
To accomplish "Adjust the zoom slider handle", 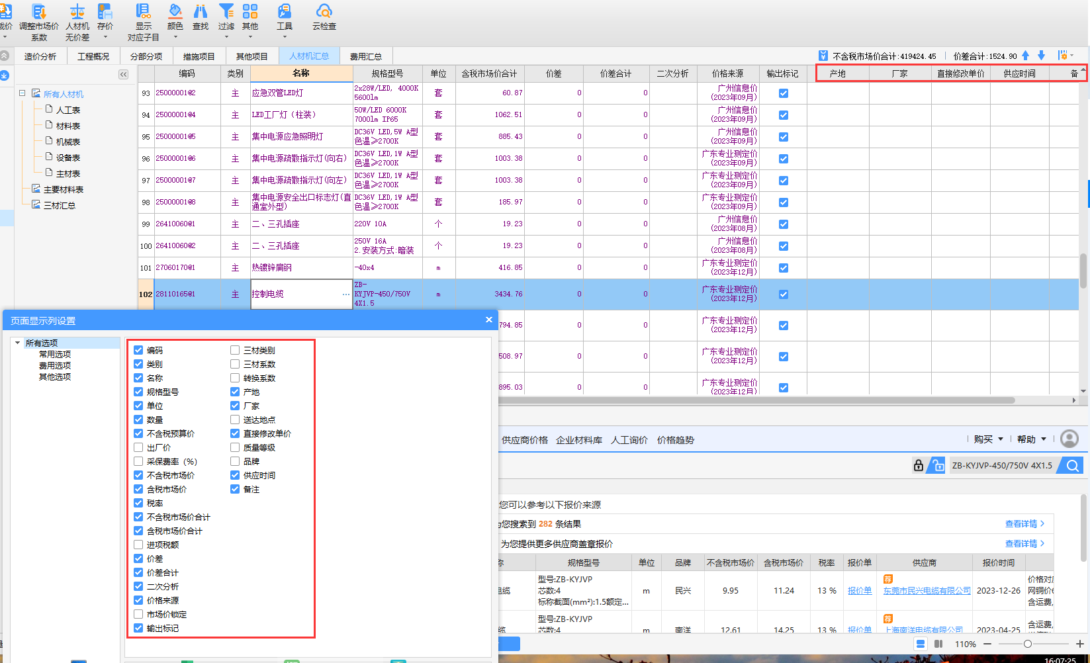I will coord(1027,644).
